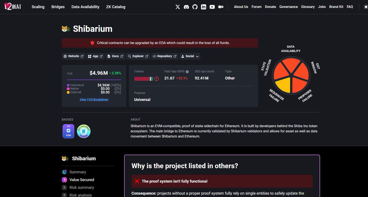This screenshot has width=368, height=197.
Task: Open the FAQ link
Action: coord(350,7)
